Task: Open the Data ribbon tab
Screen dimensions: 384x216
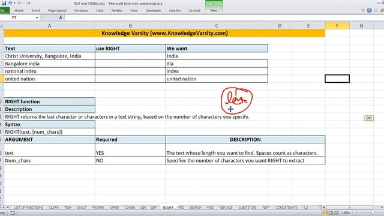Action: click(100, 11)
